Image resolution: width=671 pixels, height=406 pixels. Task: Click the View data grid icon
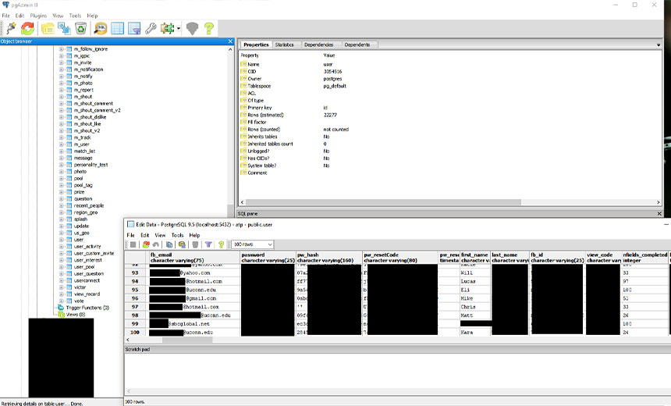pyautogui.click(x=117, y=29)
